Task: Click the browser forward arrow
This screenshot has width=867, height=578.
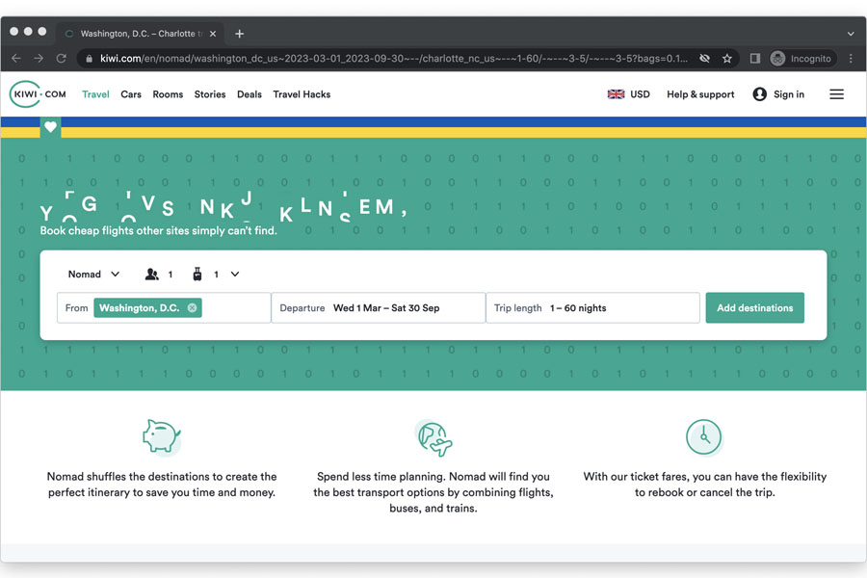Action: pos(39,58)
